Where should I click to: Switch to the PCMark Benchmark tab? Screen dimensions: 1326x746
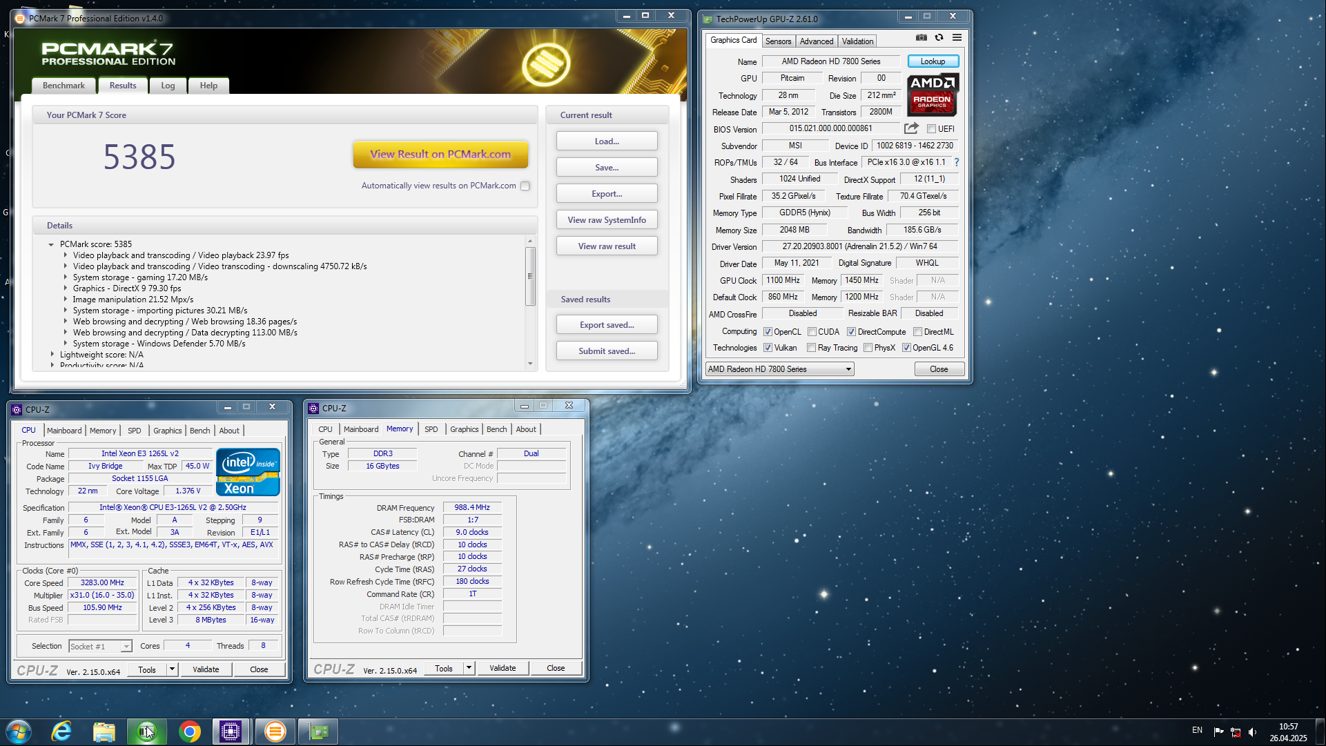coord(64,86)
